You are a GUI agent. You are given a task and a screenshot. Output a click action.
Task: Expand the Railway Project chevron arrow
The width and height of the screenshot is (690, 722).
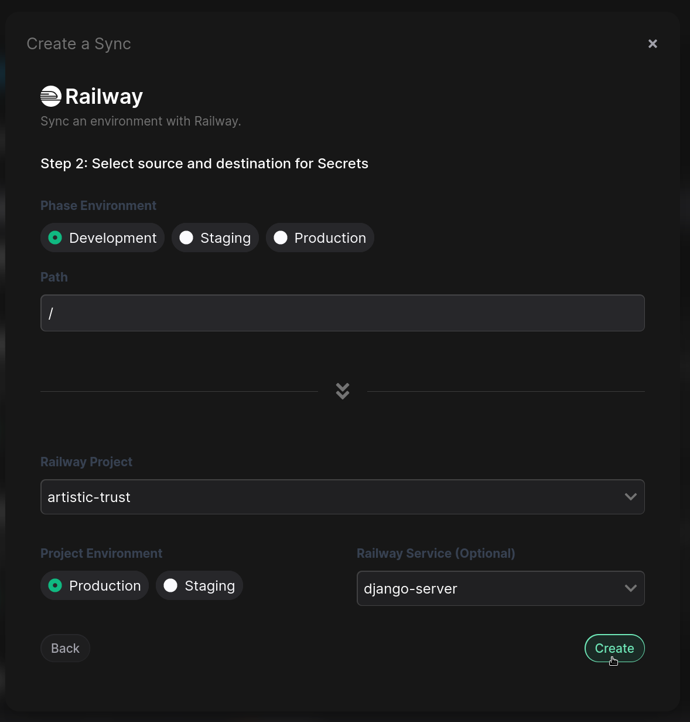(x=631, y=497)
